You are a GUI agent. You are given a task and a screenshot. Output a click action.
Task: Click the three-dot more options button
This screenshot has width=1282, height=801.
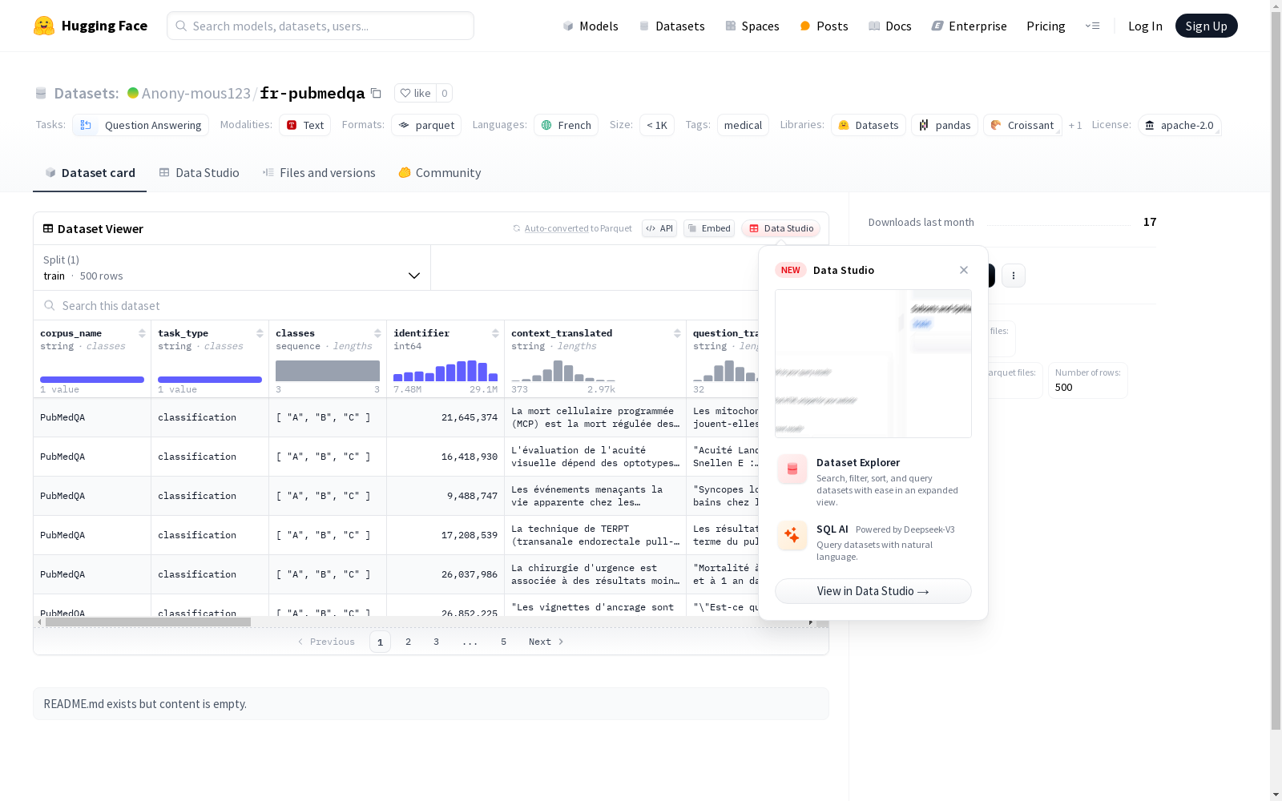1014,276
